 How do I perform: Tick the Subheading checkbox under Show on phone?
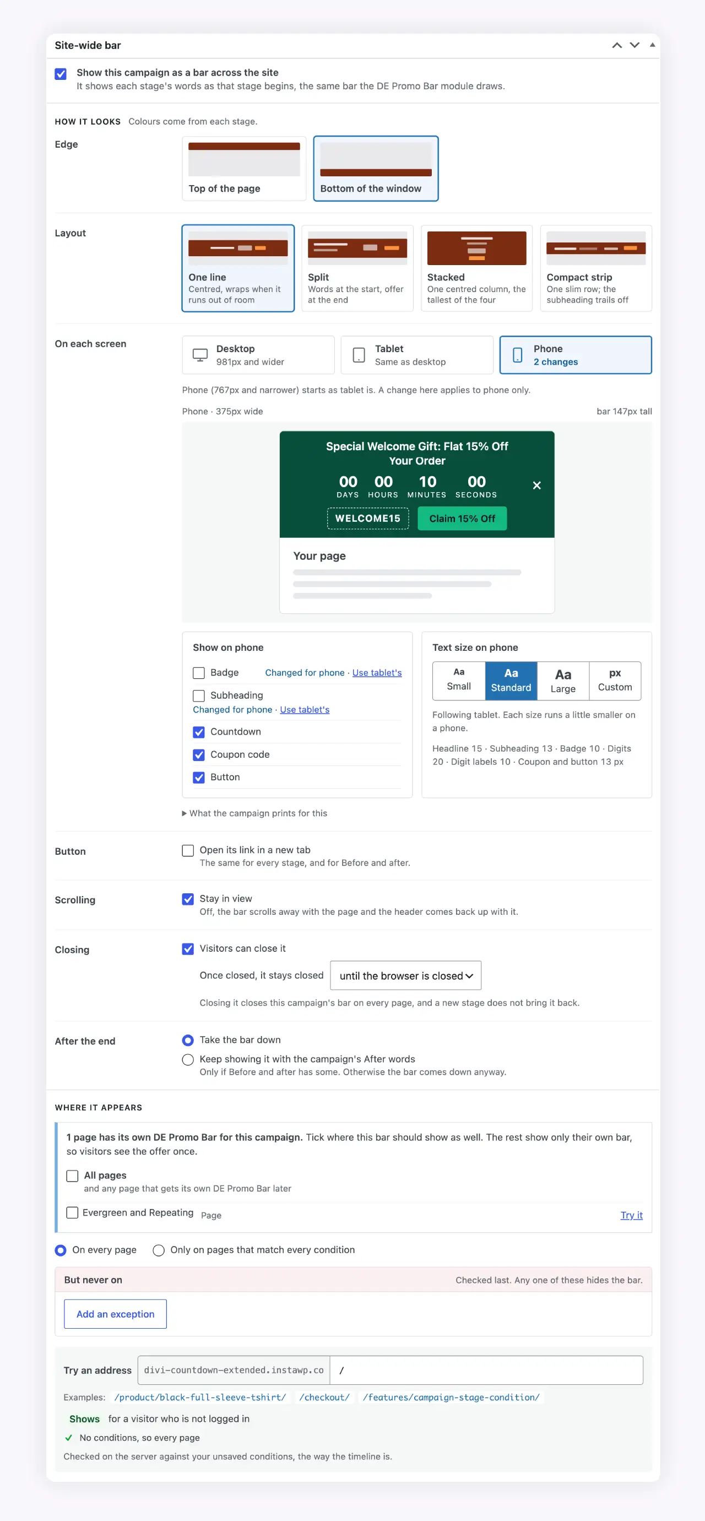tap(199, 695)
